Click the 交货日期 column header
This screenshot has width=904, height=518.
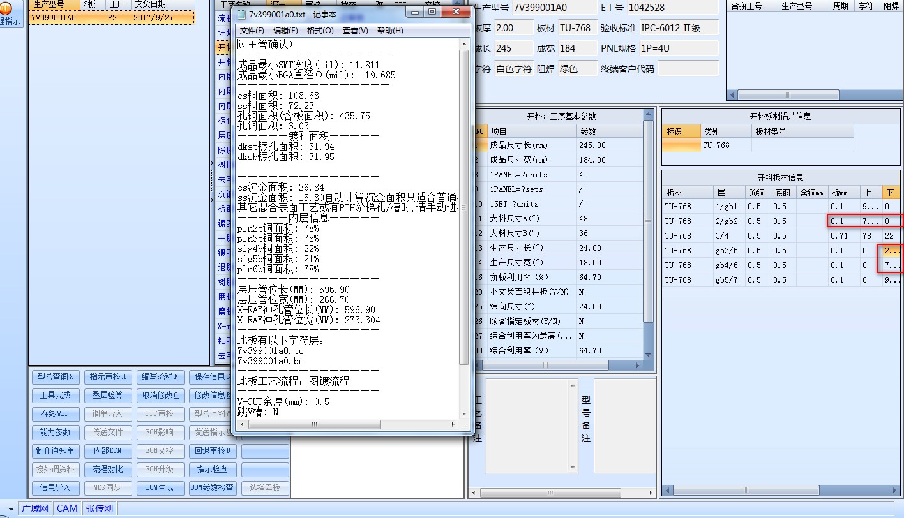tap(163, 4)
